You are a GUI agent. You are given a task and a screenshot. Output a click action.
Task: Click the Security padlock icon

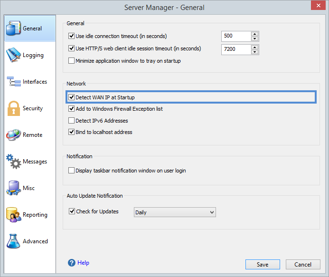point(14,108)
